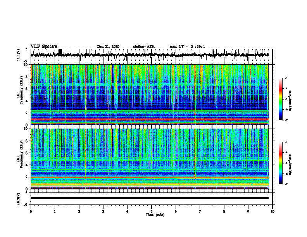Click time axis tick label '10'

(273, 211)
